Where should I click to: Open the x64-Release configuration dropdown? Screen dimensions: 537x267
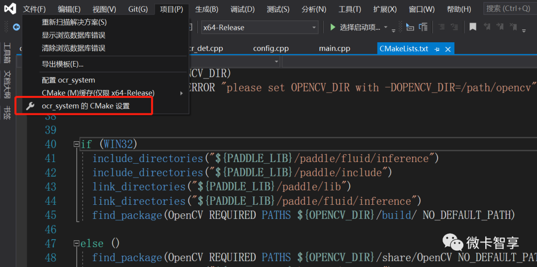(260, 27)
